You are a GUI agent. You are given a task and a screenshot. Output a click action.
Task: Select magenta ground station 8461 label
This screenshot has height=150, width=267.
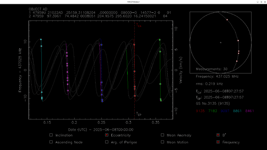coord(250,111)
